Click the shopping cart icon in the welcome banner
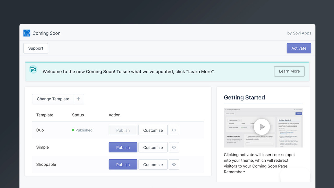The height and width of the screenshot is (188, 334). coord(33,69)
